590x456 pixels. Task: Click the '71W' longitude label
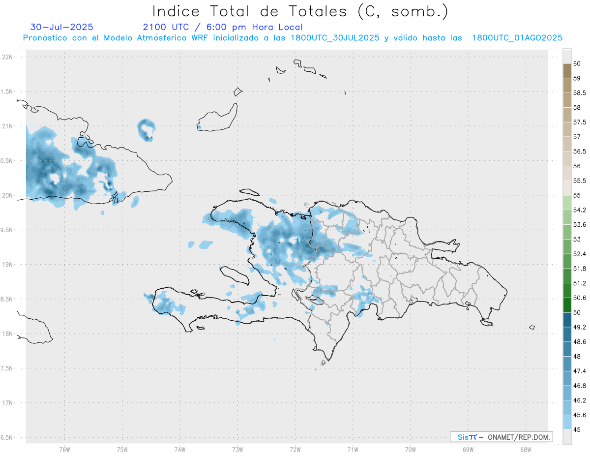tap(353, 449)
